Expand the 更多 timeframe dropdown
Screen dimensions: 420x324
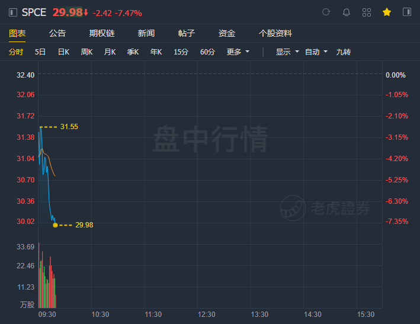tap(238, 52)
